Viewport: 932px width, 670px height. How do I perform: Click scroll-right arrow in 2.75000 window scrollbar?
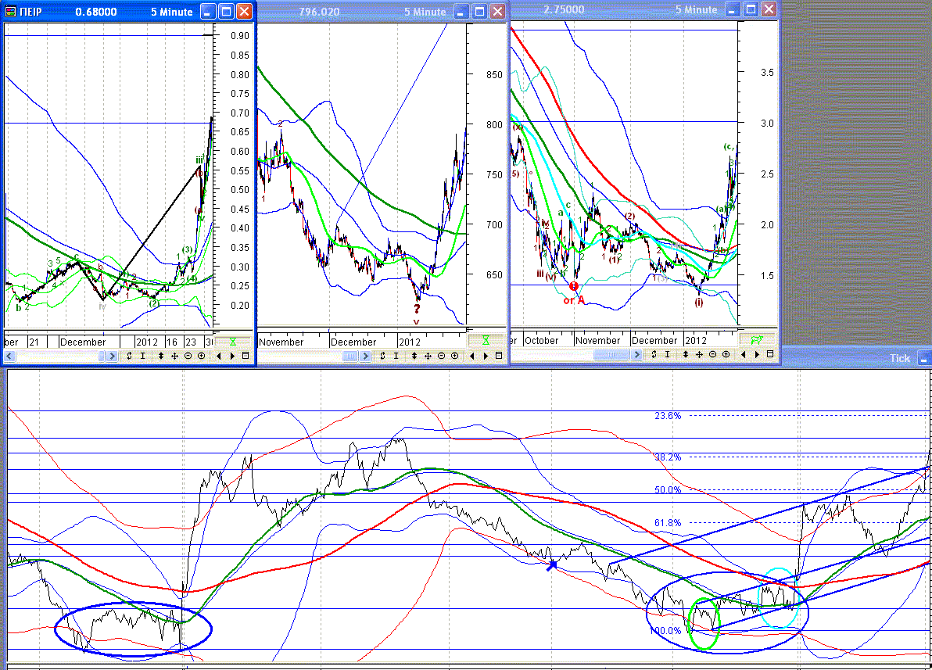636,354
